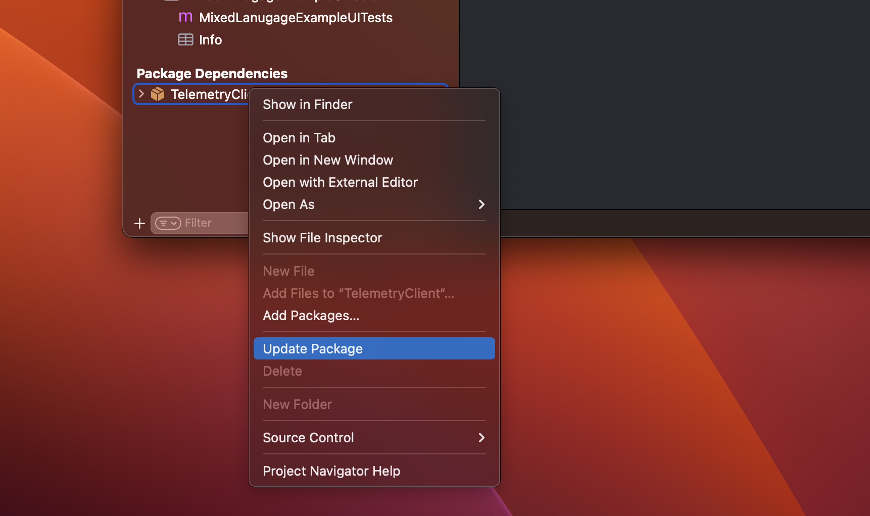870x516 pixels.
Task: Select the Info entry in the navigator
Action: [210, 39]
